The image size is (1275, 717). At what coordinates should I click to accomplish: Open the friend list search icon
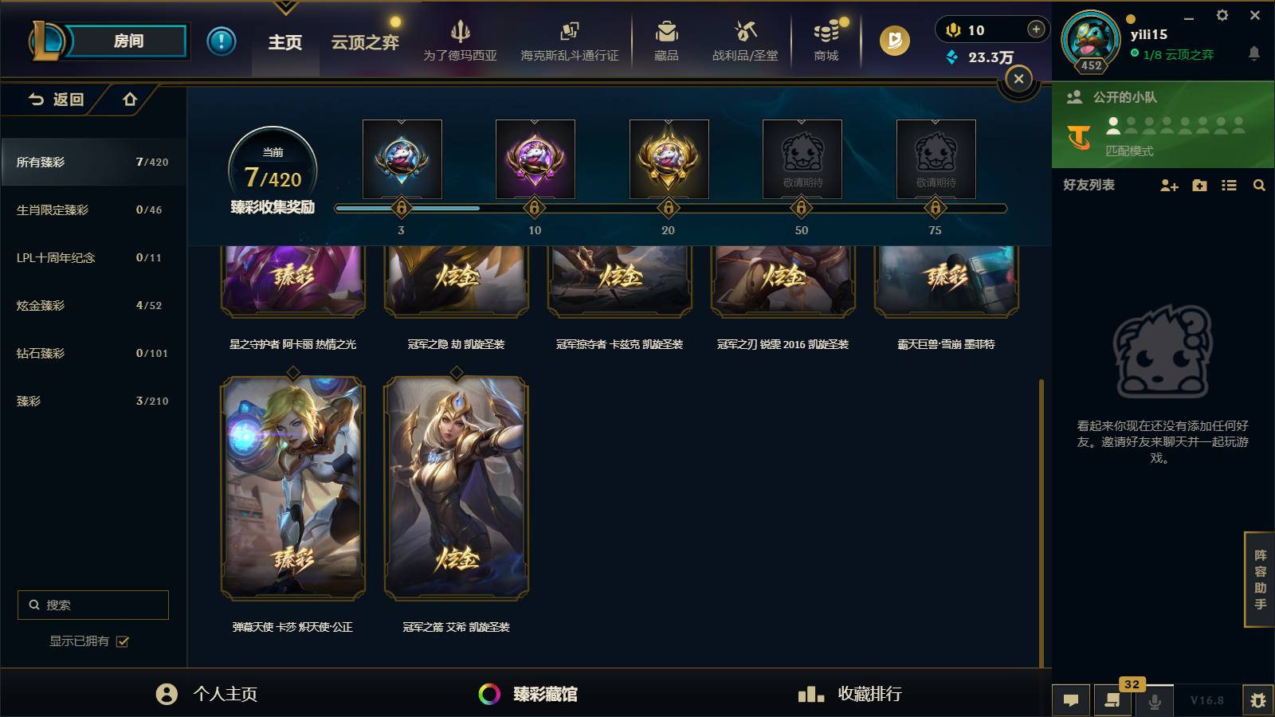[x=1259, y=185]
